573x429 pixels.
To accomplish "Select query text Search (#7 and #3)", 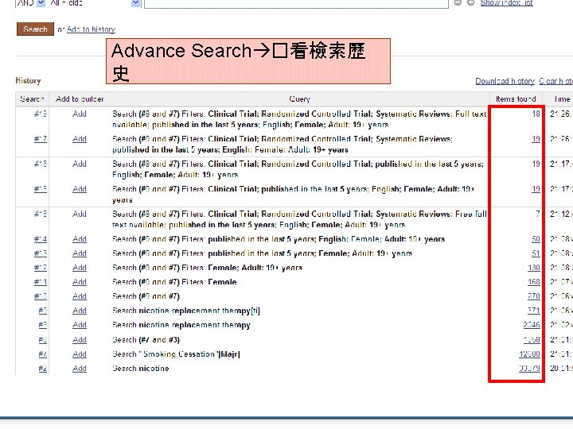I will (x=146, y=340).
